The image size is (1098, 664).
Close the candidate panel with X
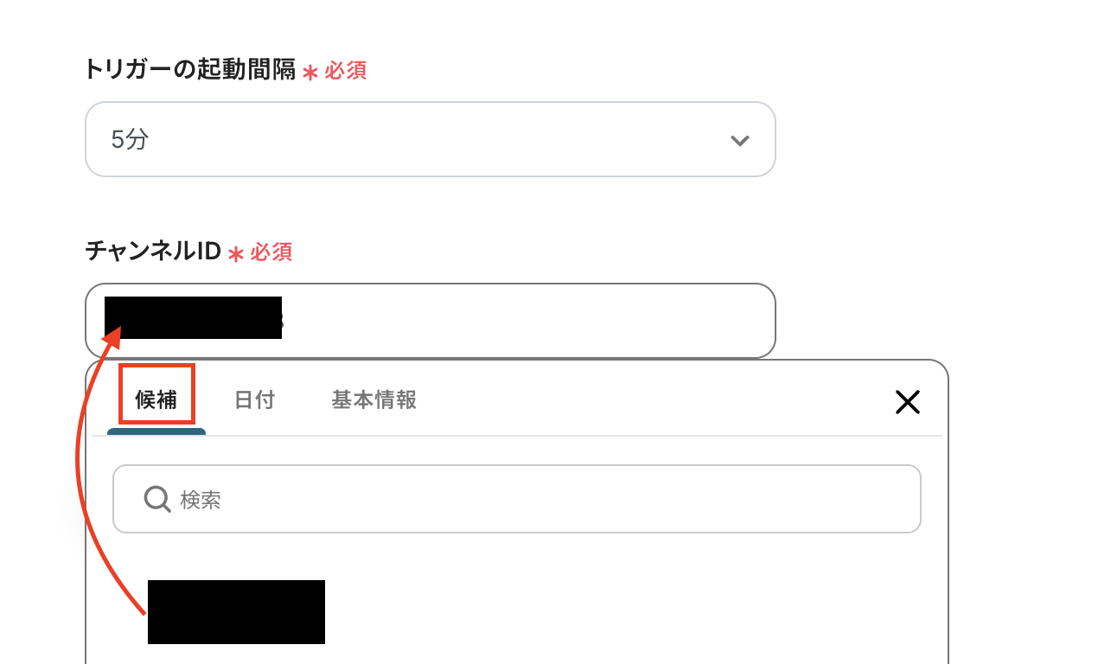[x=907, y=401]
